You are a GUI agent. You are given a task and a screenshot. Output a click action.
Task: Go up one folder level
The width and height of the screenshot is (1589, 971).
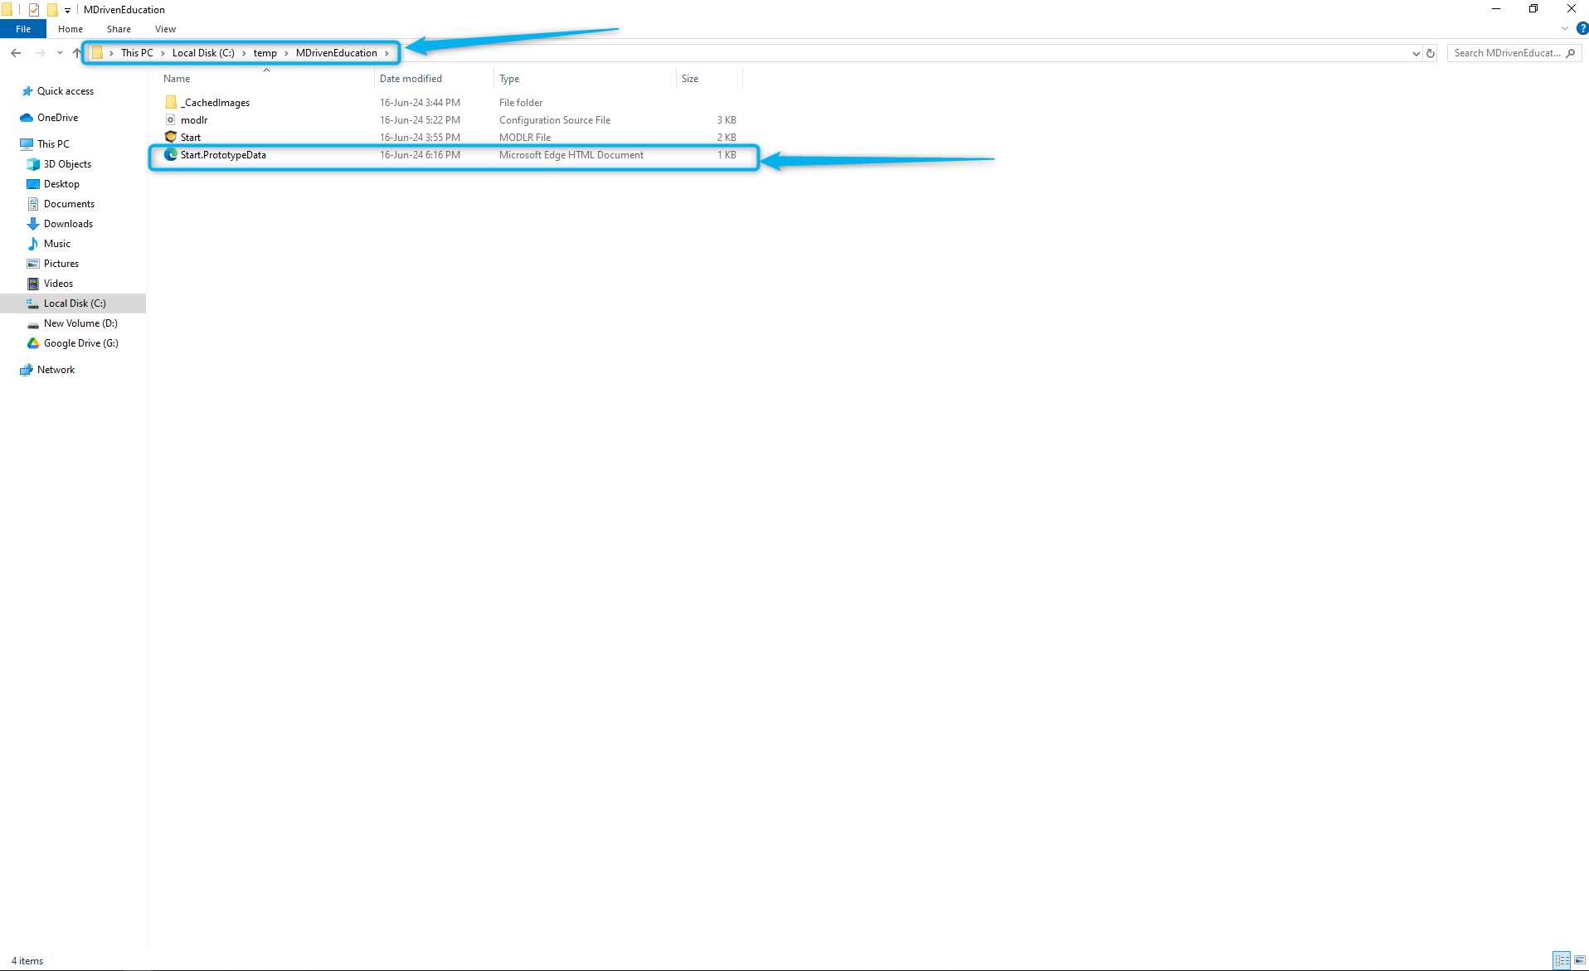pos(76,53)
